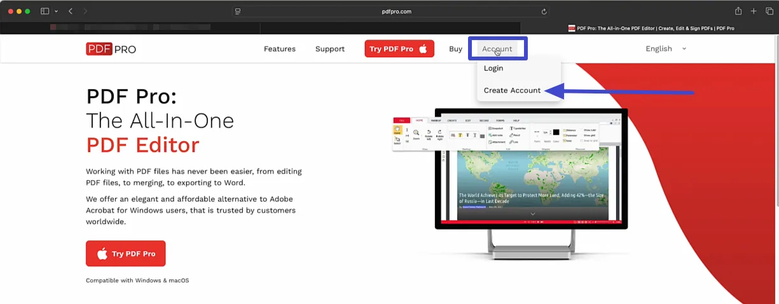Open the Buy menu item

[x=455, y=49]
